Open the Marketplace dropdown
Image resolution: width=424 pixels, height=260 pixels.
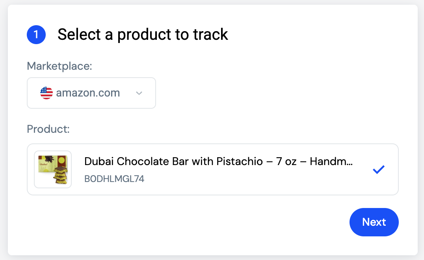pos(91,93)
